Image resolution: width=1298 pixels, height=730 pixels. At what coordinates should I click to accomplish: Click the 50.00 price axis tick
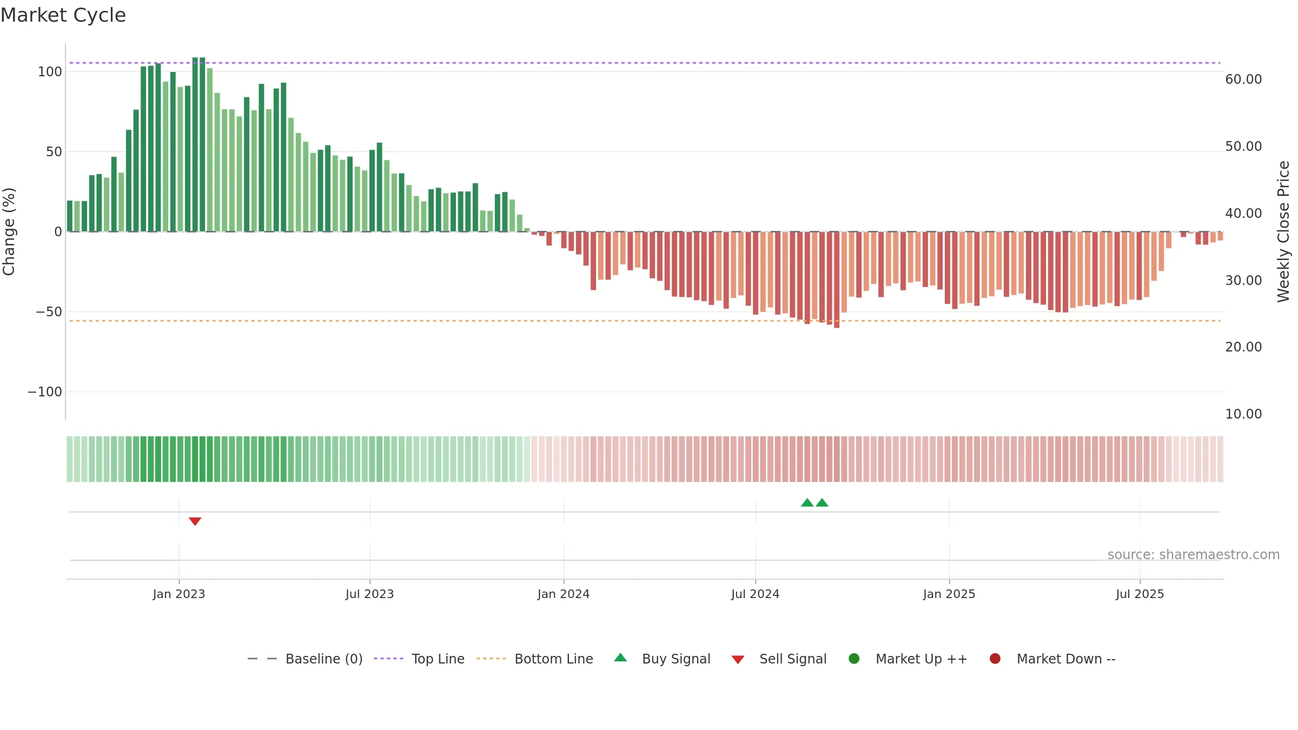(x=1243, y=146)
